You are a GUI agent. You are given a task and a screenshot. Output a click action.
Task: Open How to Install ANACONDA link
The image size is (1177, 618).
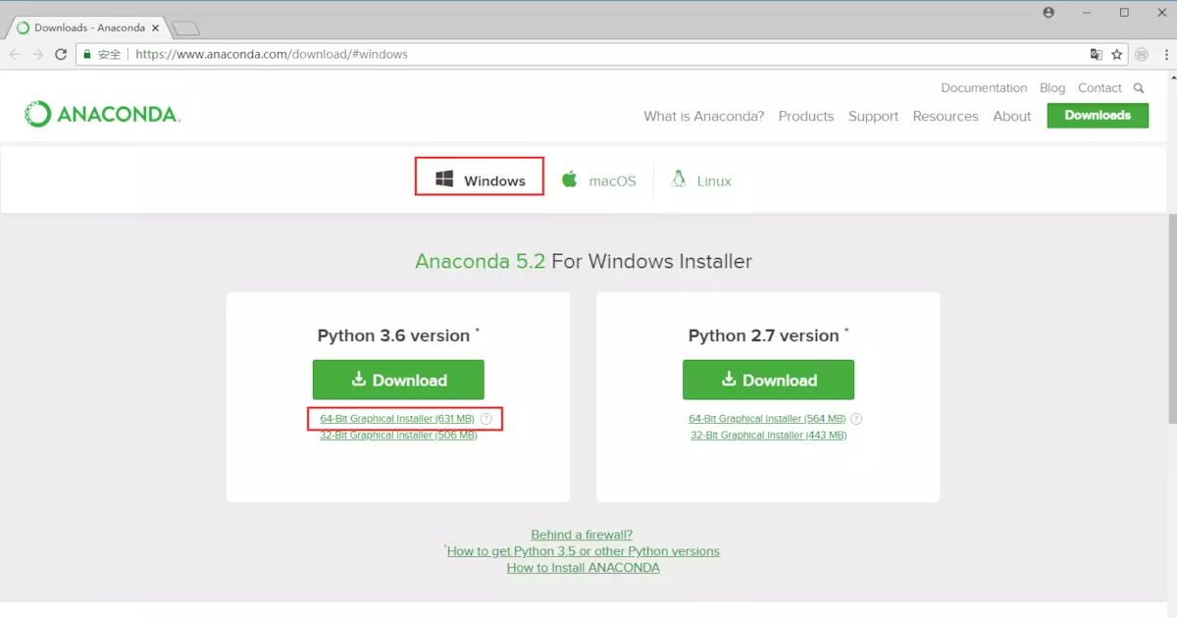(584, 568)
